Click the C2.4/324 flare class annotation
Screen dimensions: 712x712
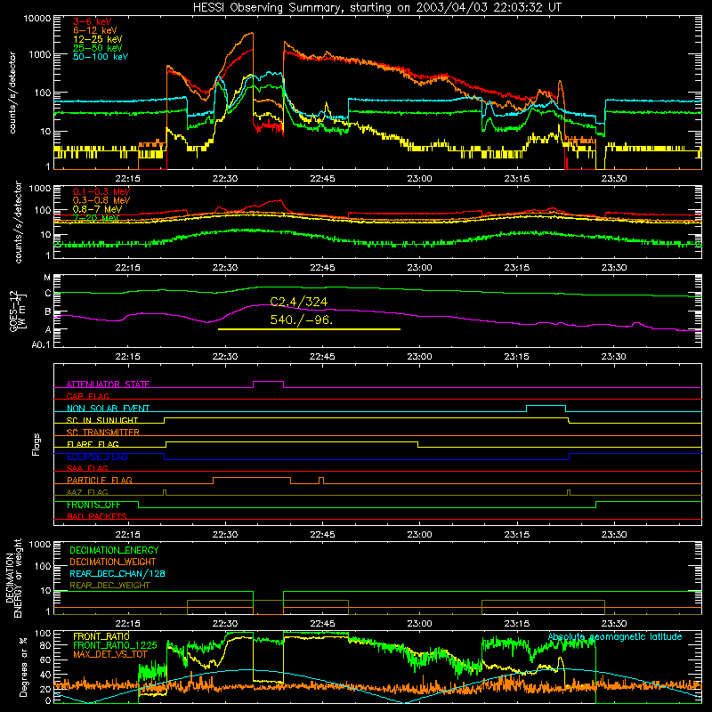(299, 302)
